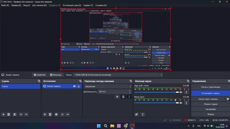Open Mic/Aux channel options menu
This screenshot has width=230, height=129.
tap(186, 103)
